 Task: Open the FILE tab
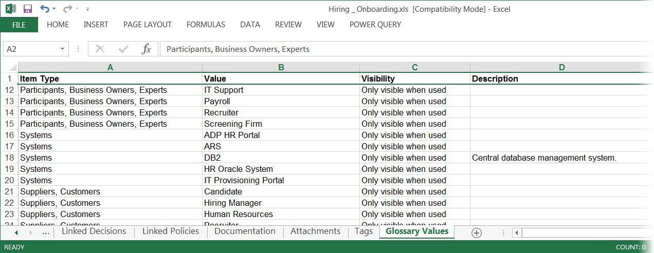point(19,25)
